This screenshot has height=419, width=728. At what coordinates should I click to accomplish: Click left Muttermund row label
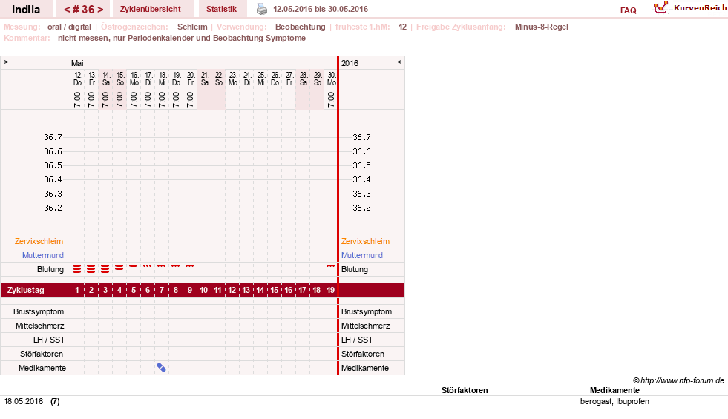(x=43, y=255)
